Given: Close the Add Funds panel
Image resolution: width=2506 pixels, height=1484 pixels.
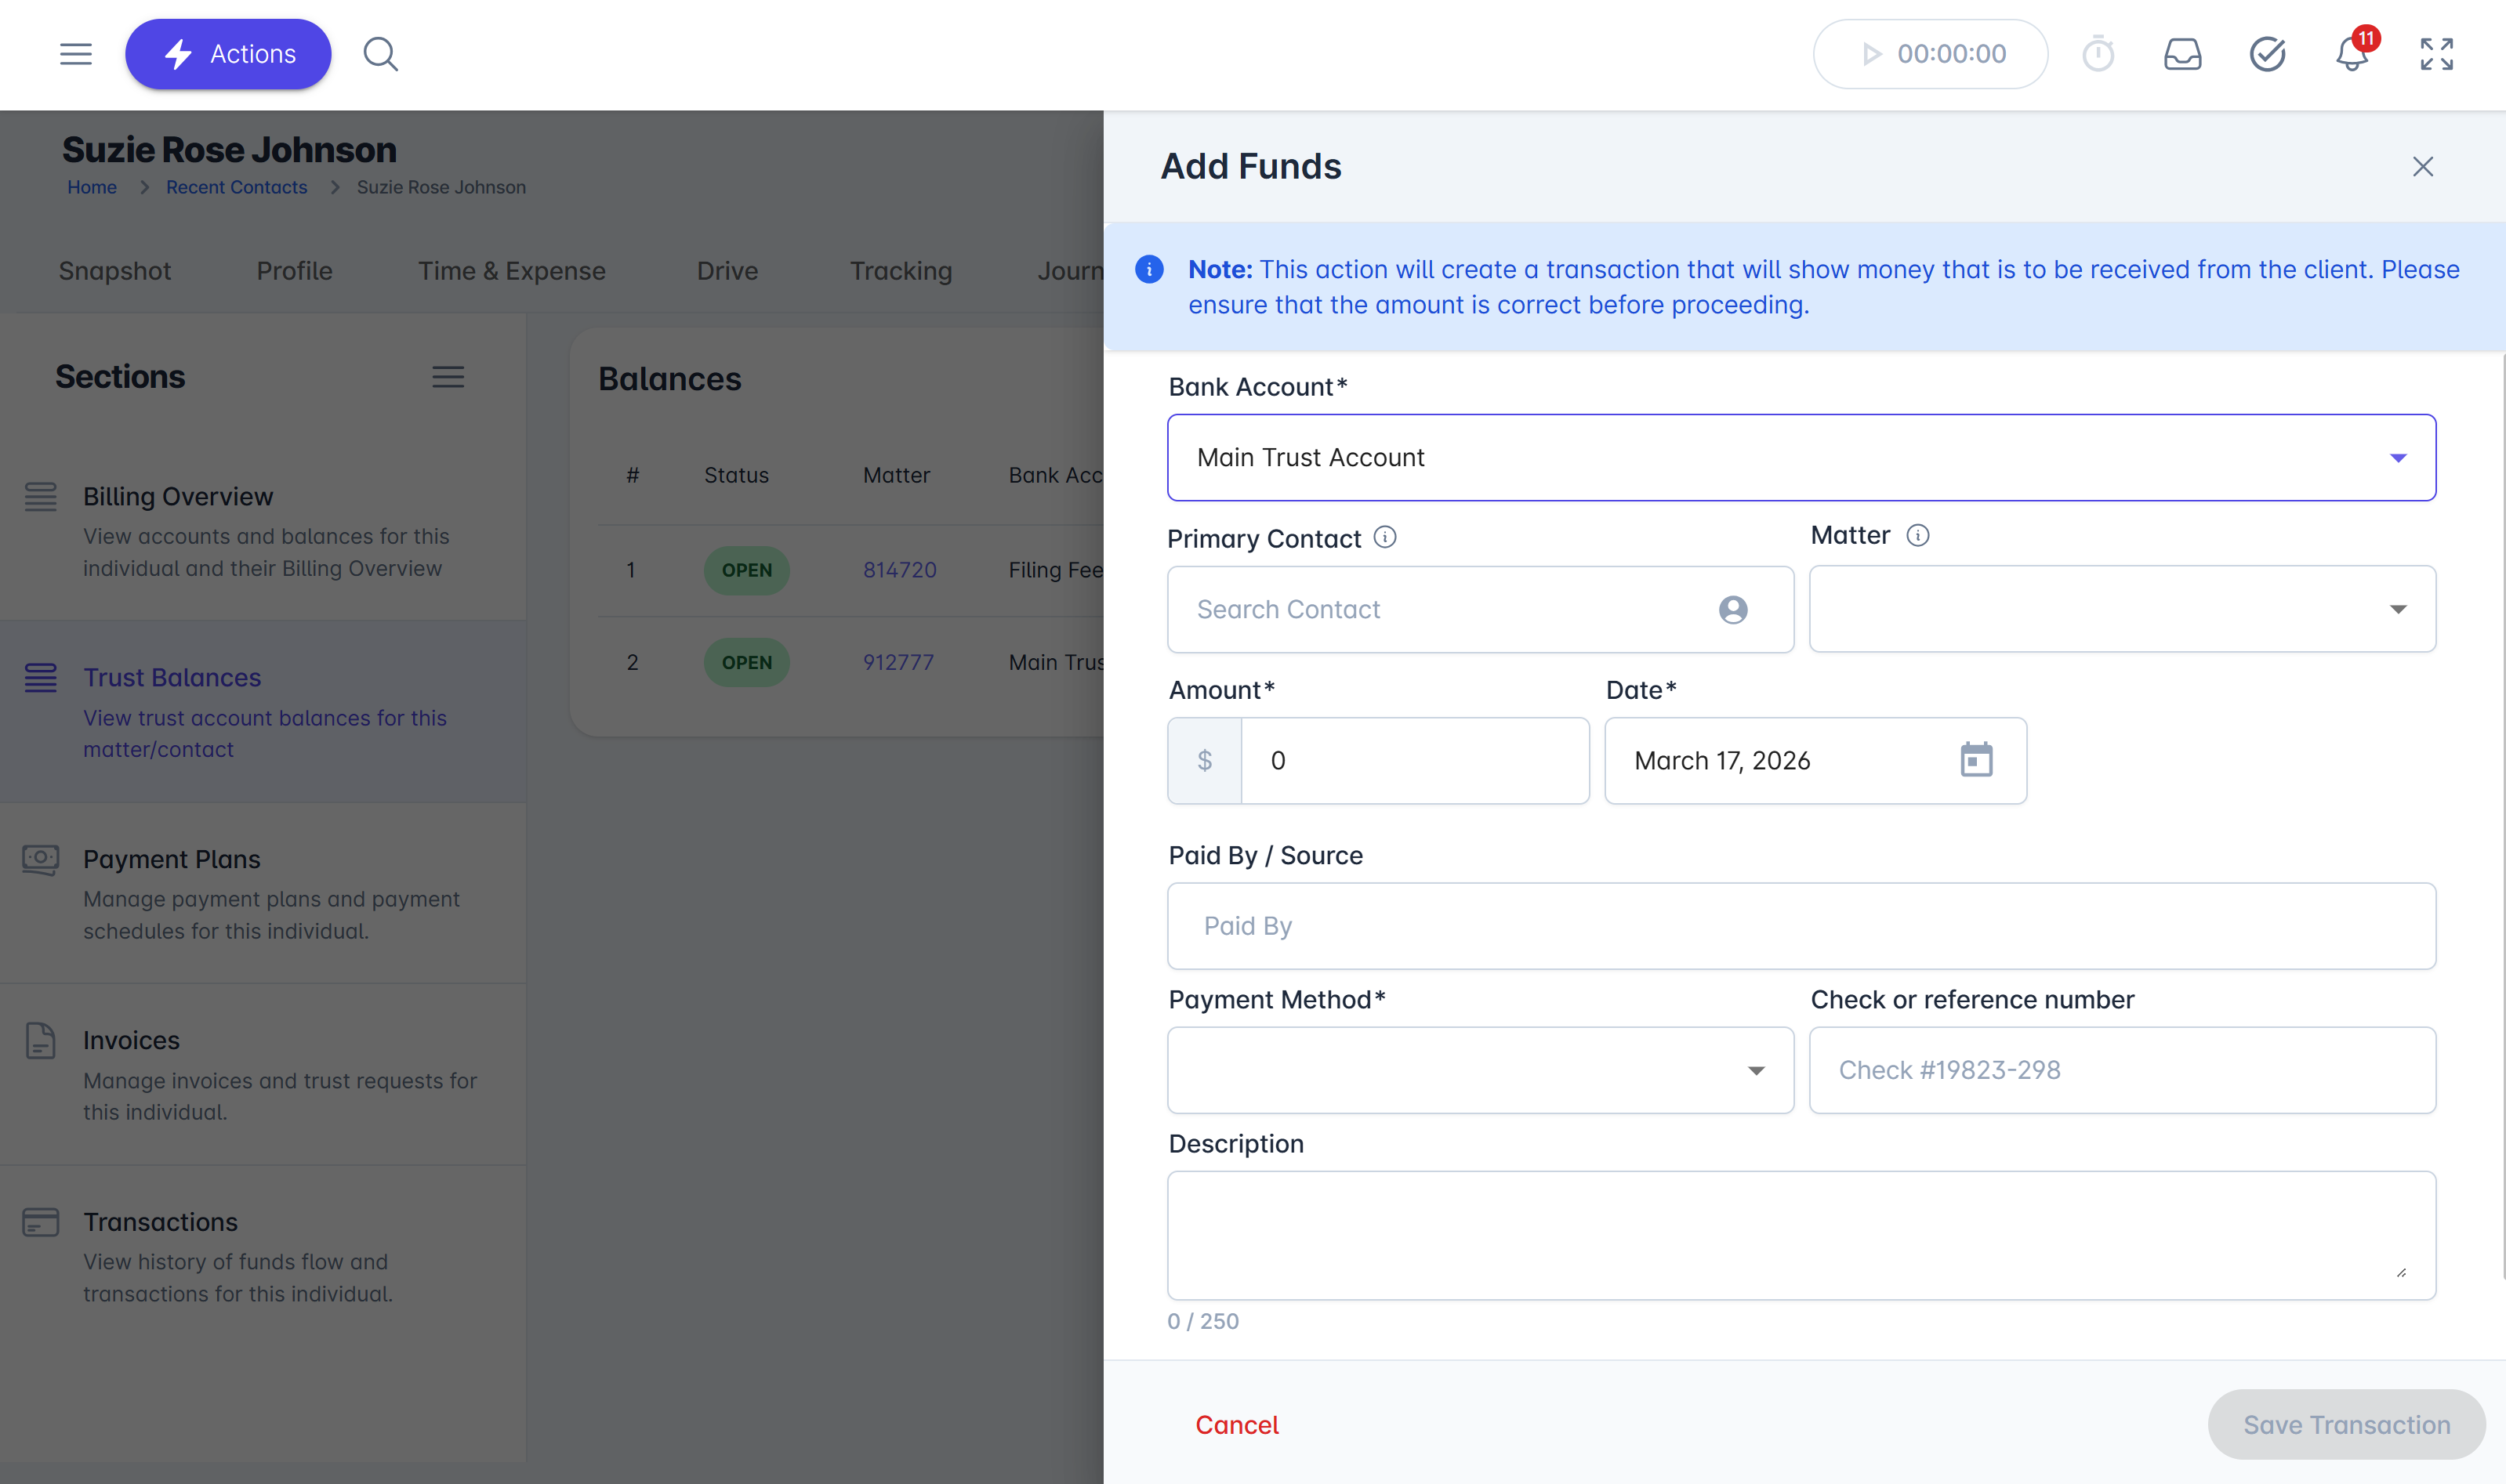Looking at the screenshot, I should [x=2422, y=166].
